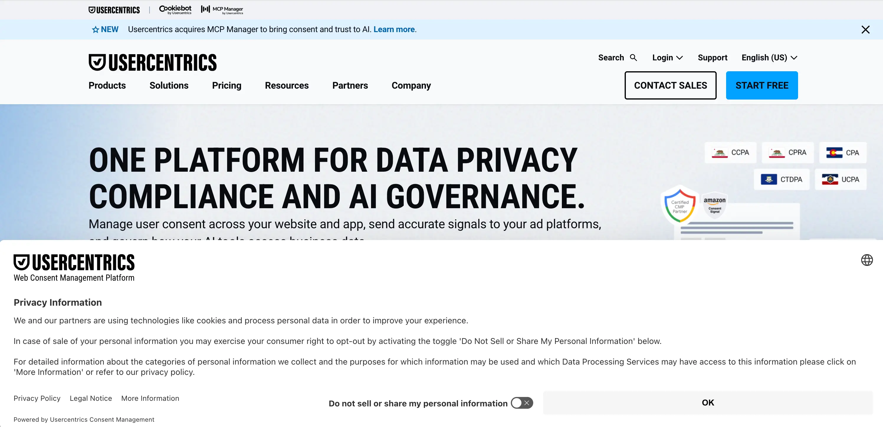Click the Amazon Consent Signal badge
The height and width of the screenshot is (427, 883).
click(715, 205)
